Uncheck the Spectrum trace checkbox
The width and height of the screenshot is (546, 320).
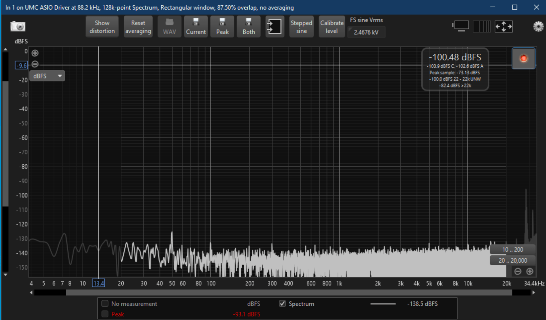(282, 303)
